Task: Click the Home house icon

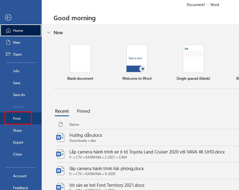Action: click(8, 30)
